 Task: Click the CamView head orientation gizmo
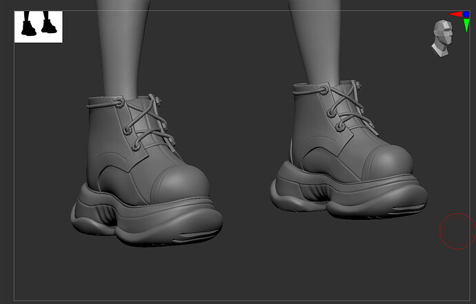[x=442, y=38]
